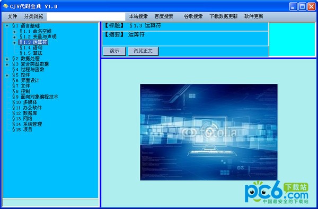Image resolution: width=318 pixels, height=209 pixels.
Task: Select §7 文件 tree item
Action: (x=21, y=86)
